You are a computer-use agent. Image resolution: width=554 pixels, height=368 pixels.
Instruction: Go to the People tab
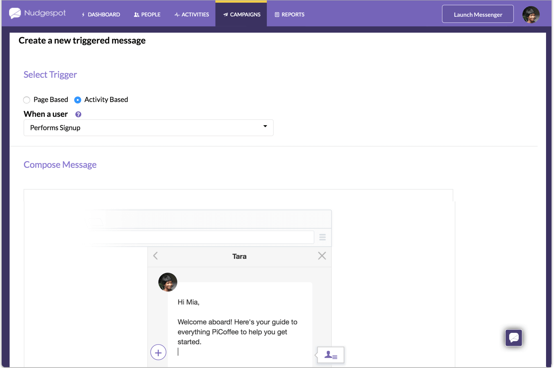tap(147, 14)
